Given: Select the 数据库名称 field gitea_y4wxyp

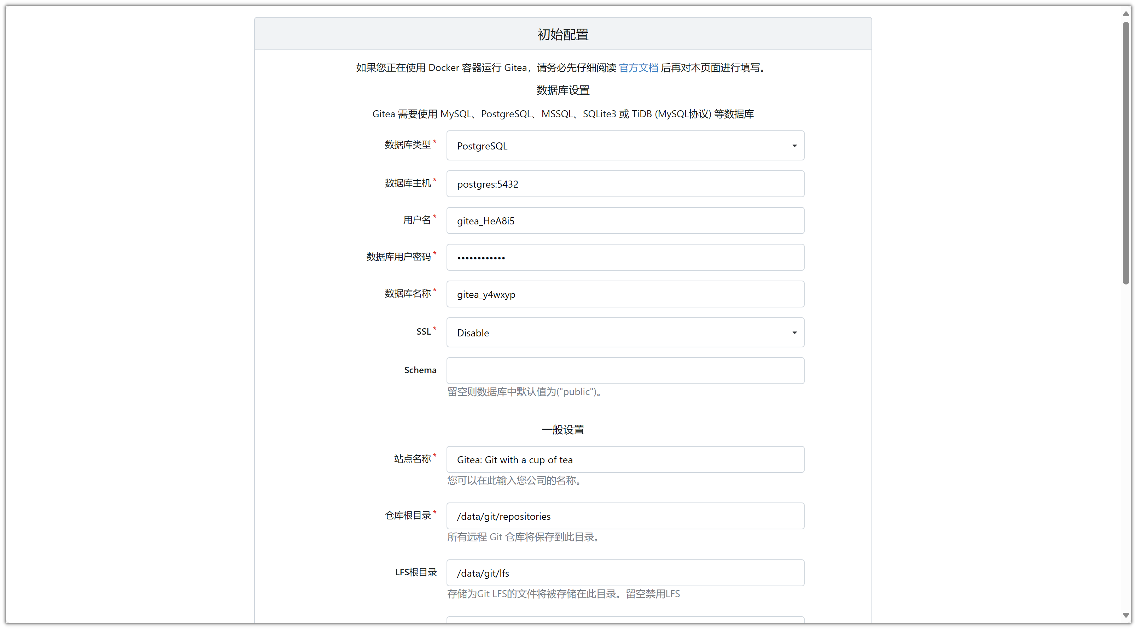Looking at the screenshot, I should [x=625, y=294].
